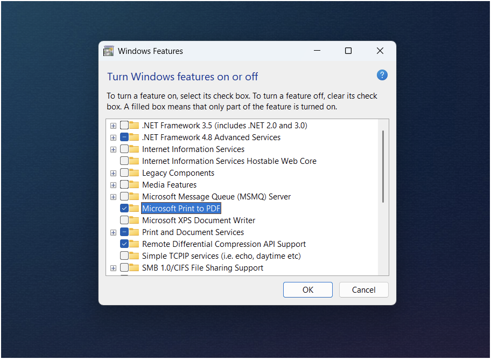Select the Internet Information Services label
491x359 pixels.
[193, 149]
